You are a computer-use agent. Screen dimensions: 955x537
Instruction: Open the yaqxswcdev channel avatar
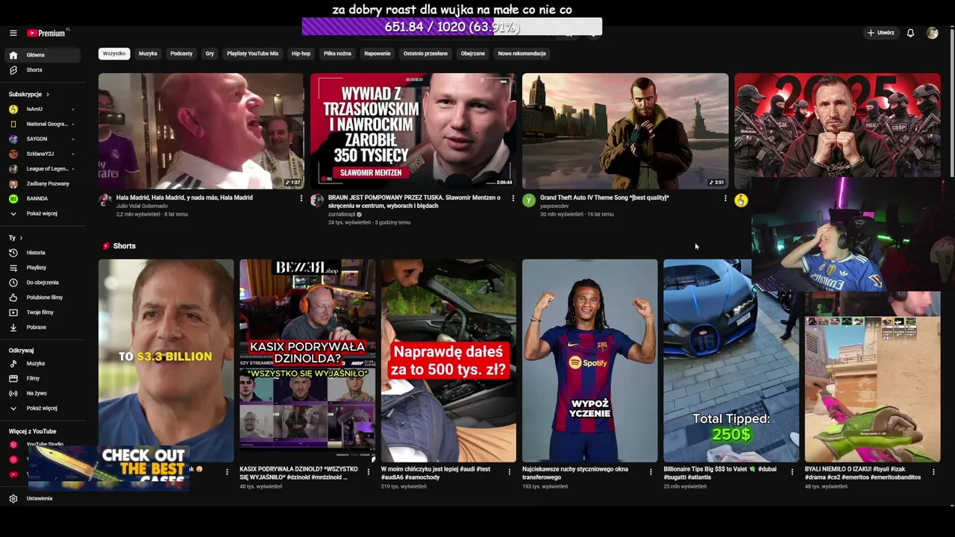[x=529, y=200]
